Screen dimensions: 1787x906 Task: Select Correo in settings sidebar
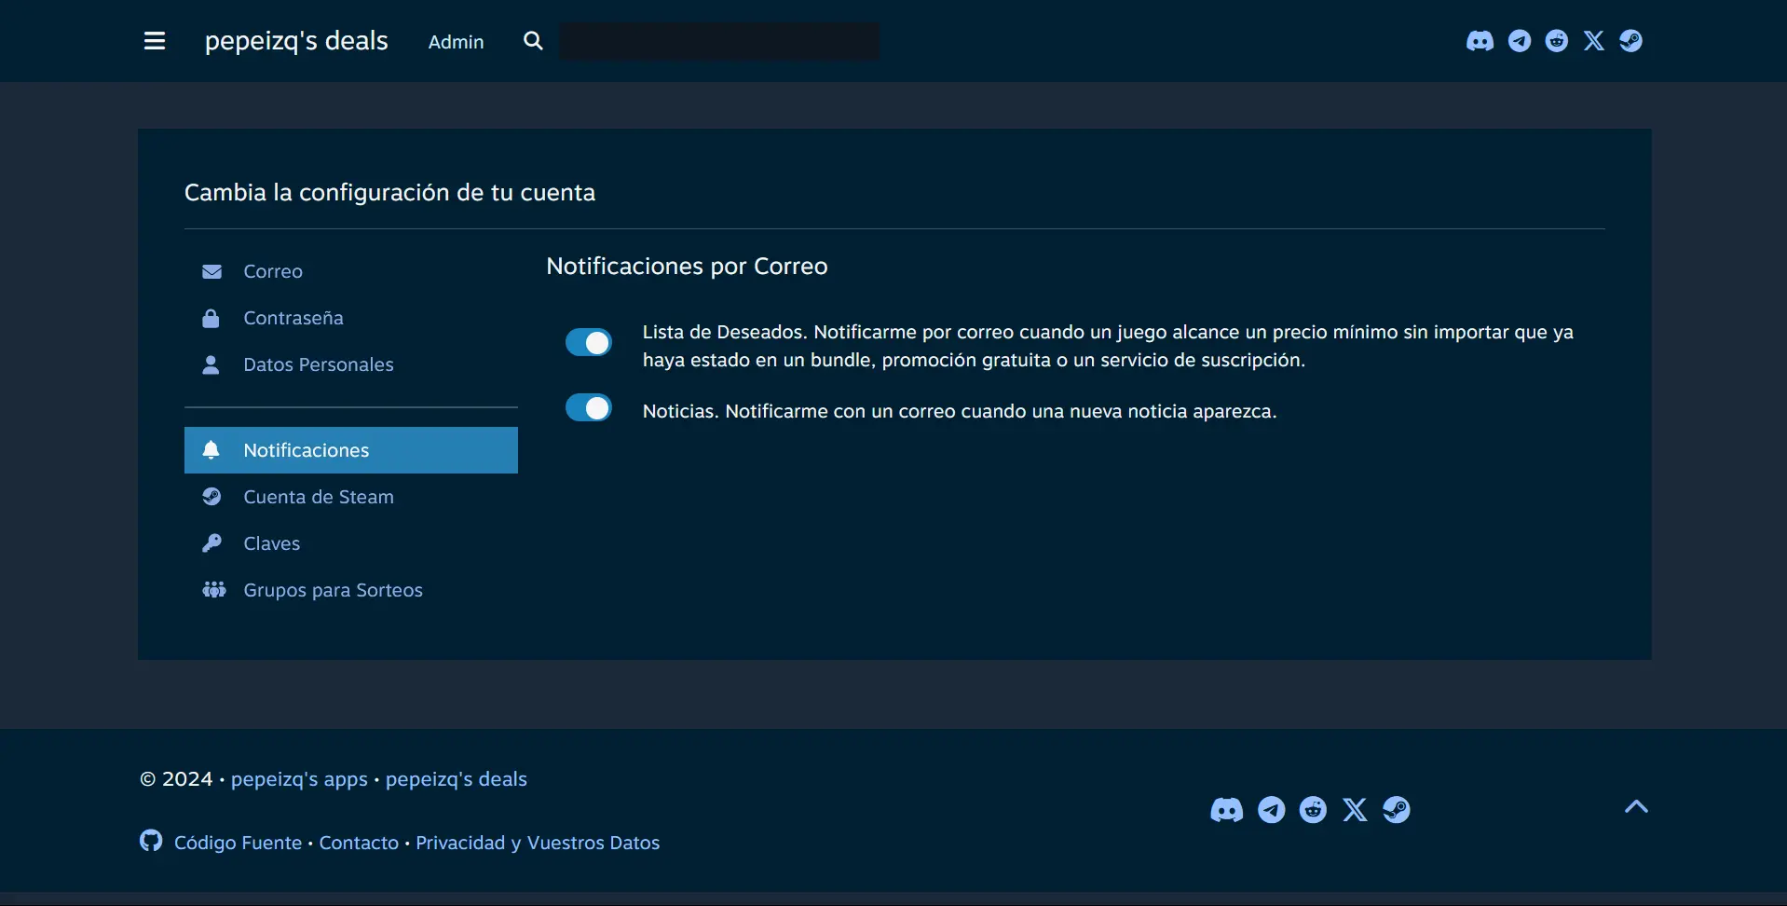pos(273,271)
